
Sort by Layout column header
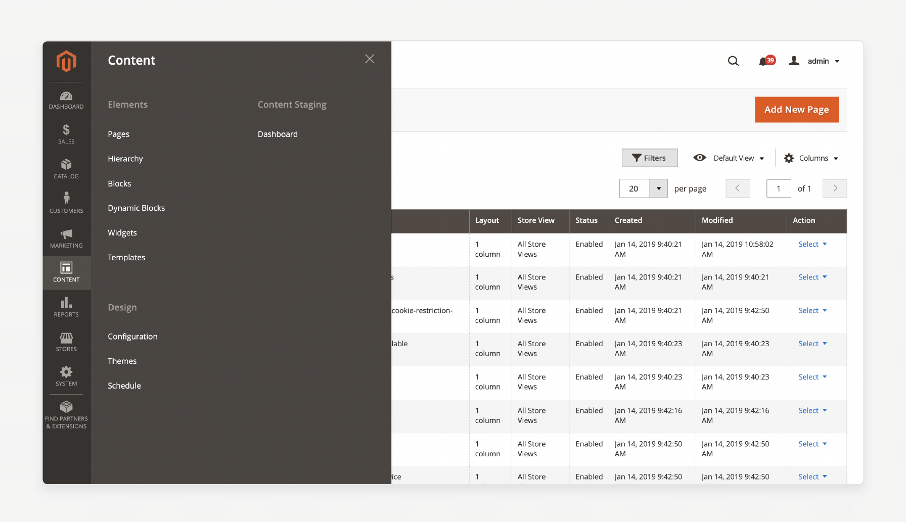[490, 221]
